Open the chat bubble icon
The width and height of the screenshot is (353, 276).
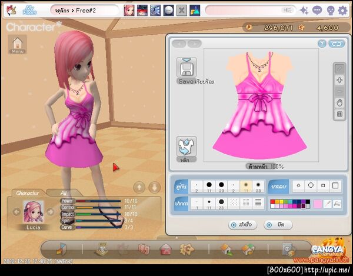click(x=317, y=11)
